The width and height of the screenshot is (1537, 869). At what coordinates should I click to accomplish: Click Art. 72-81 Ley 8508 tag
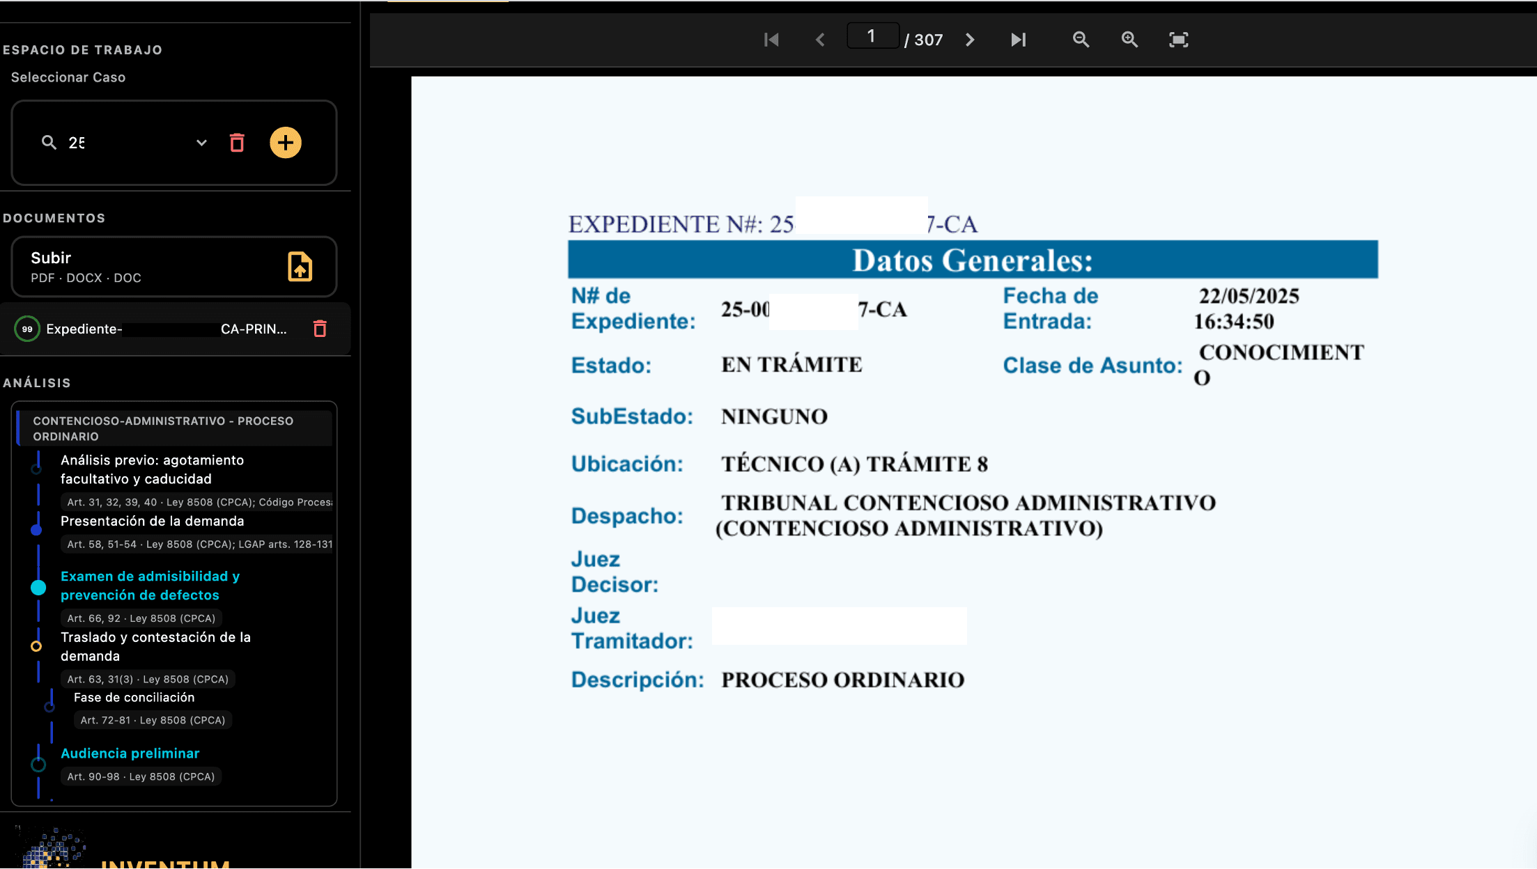coord(153,720)
